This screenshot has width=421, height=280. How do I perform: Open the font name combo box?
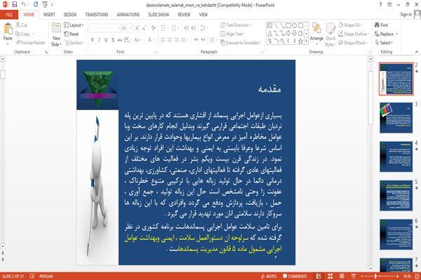[105, 28]
